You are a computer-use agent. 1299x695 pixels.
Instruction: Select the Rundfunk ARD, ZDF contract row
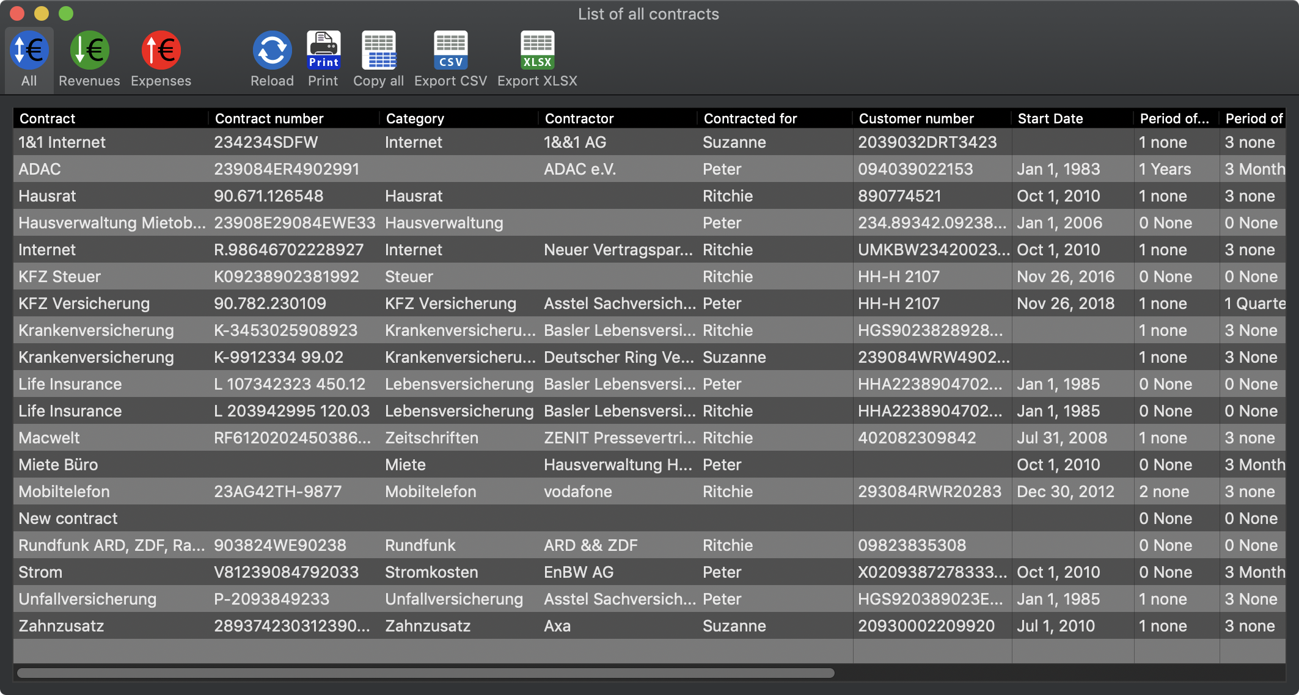pyautogui.click(x=649, y=545)
